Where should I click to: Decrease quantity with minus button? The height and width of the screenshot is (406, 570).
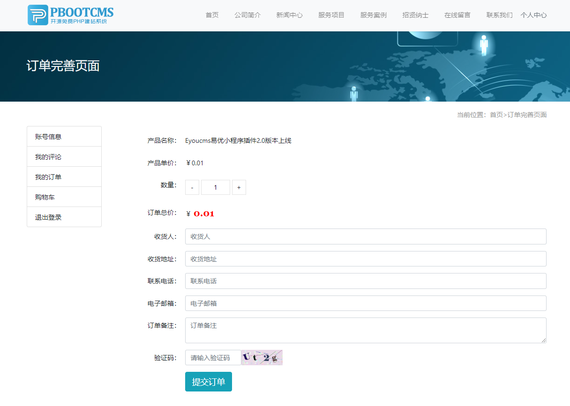click(x=192, y=187)
